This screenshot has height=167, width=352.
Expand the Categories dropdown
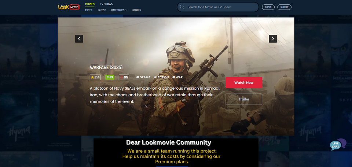(x=119, y=10)
